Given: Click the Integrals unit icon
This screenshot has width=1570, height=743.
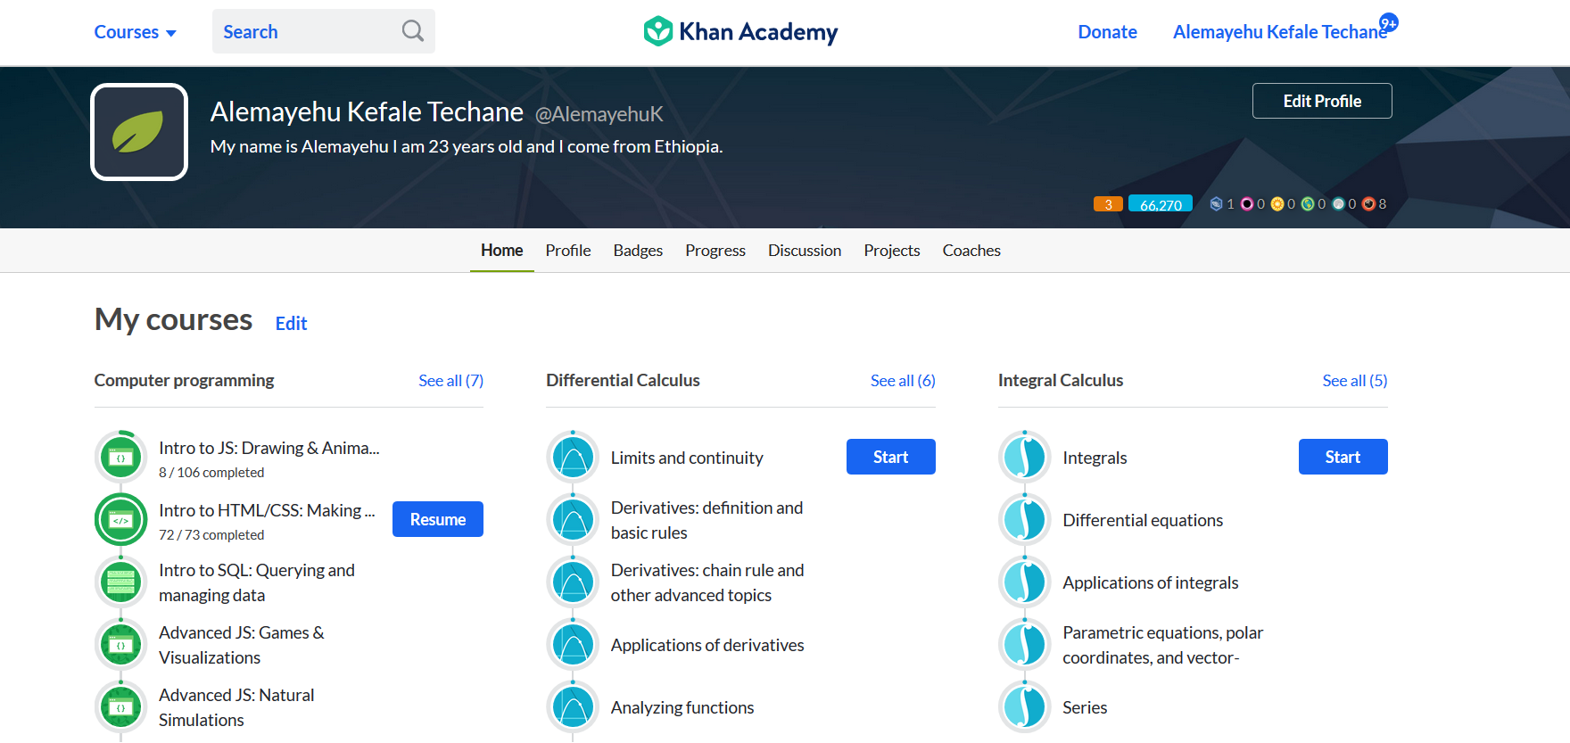Looking at the screenshot, I should point(1024,458).
